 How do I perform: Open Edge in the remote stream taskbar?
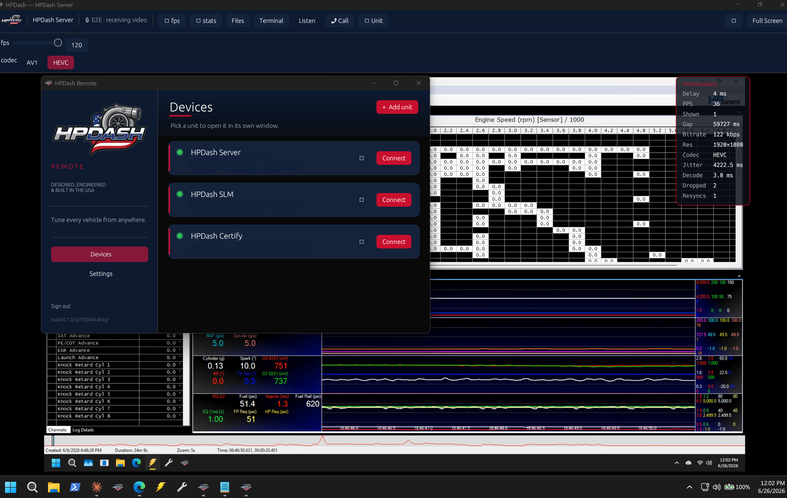pos(136,463)
